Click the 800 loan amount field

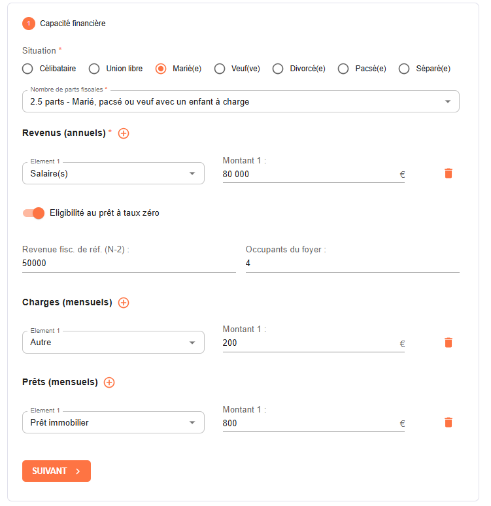pyautogui.click(x=307, y=424)
